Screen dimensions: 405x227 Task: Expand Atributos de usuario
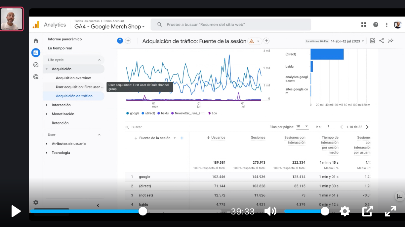point(47,144)
